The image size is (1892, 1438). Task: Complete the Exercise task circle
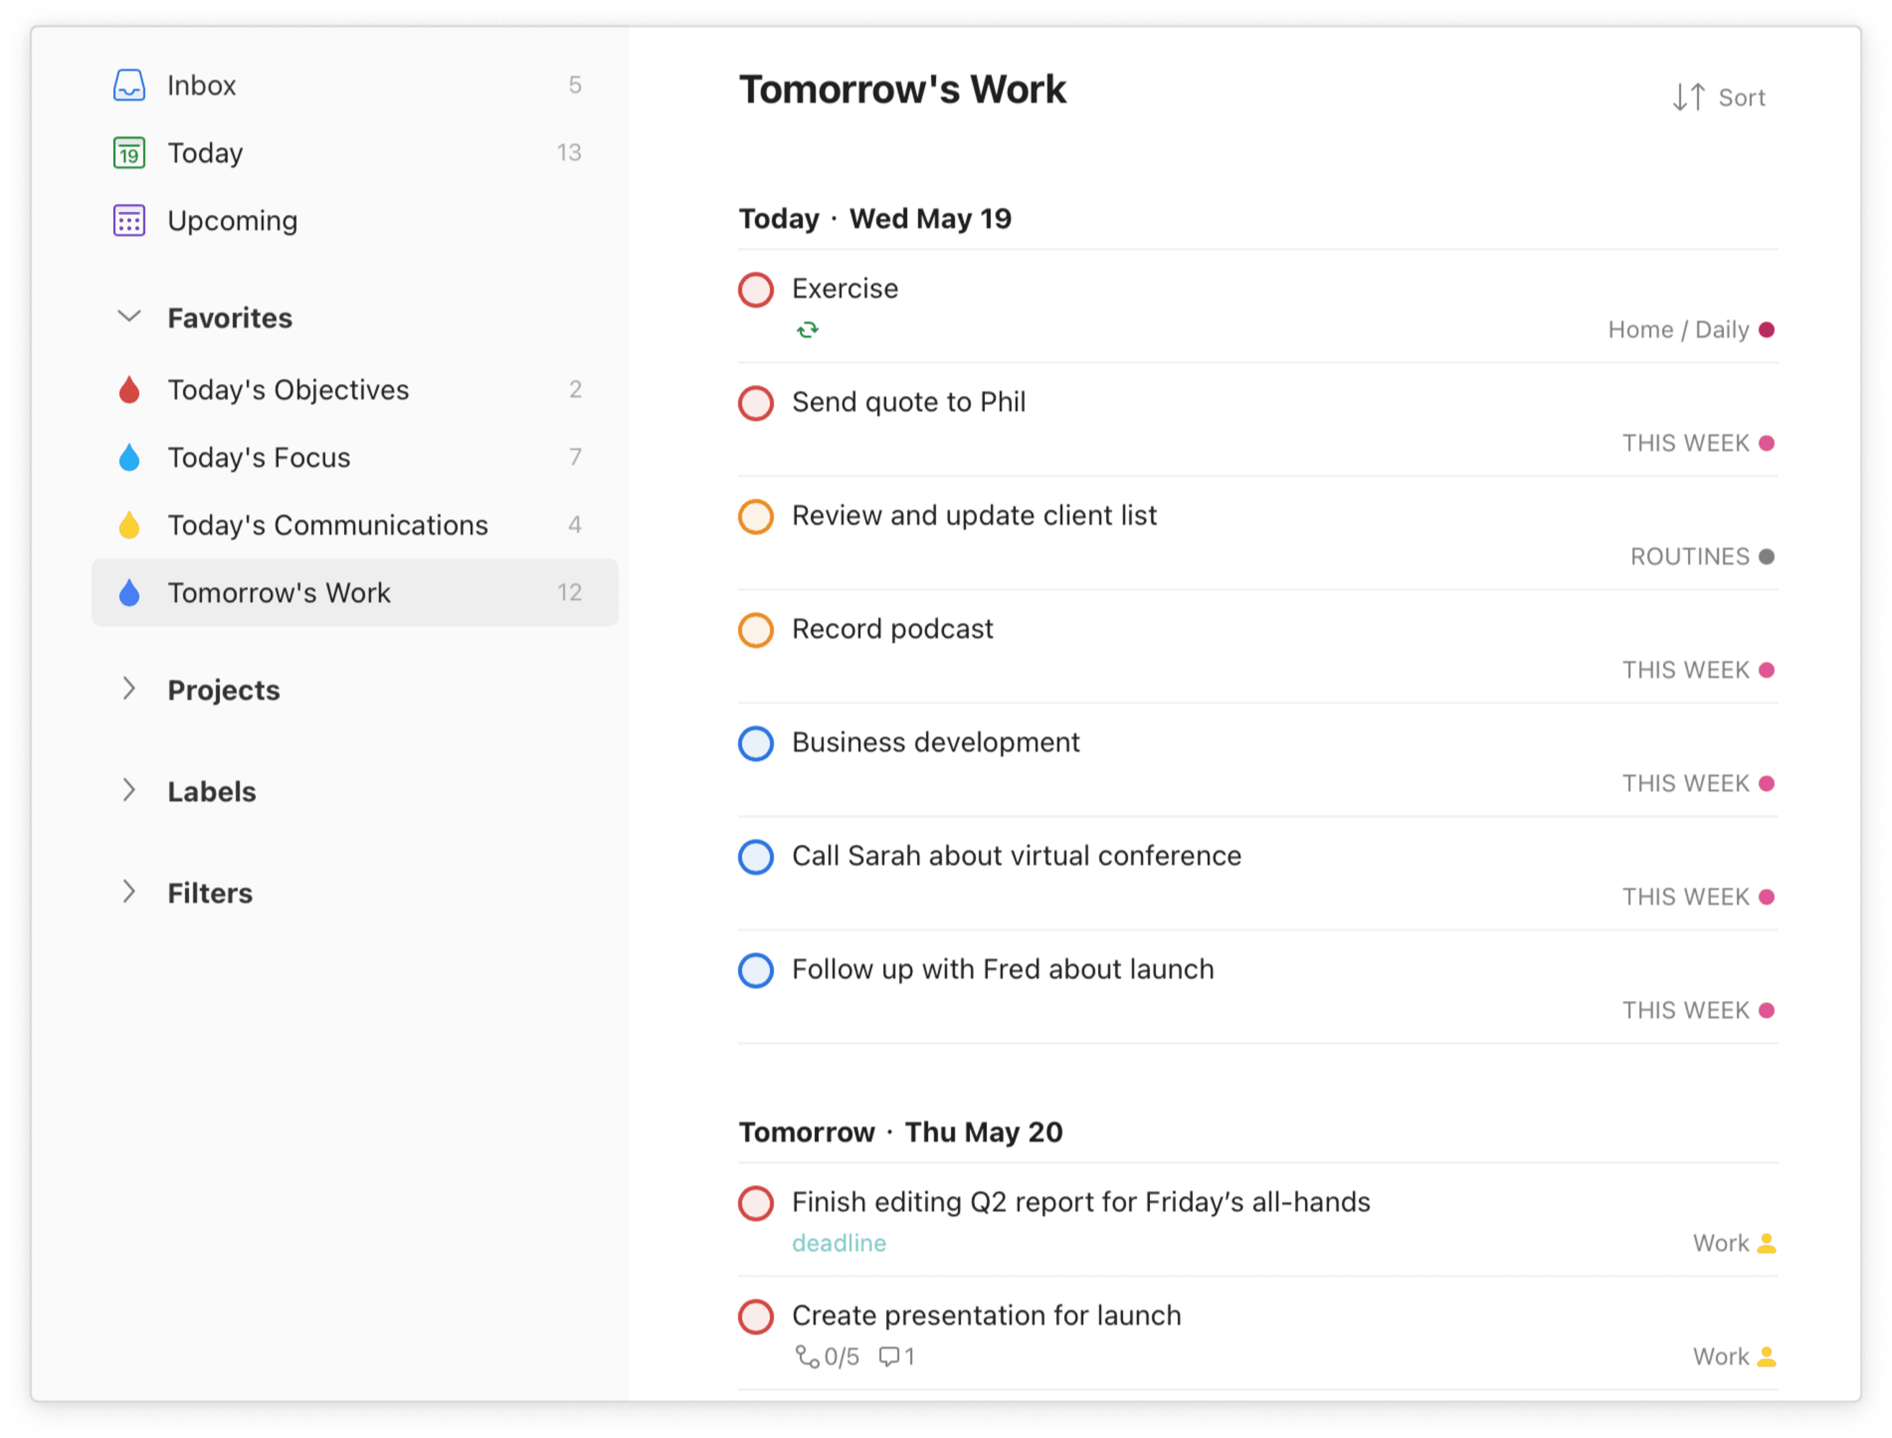pos(756,290)
